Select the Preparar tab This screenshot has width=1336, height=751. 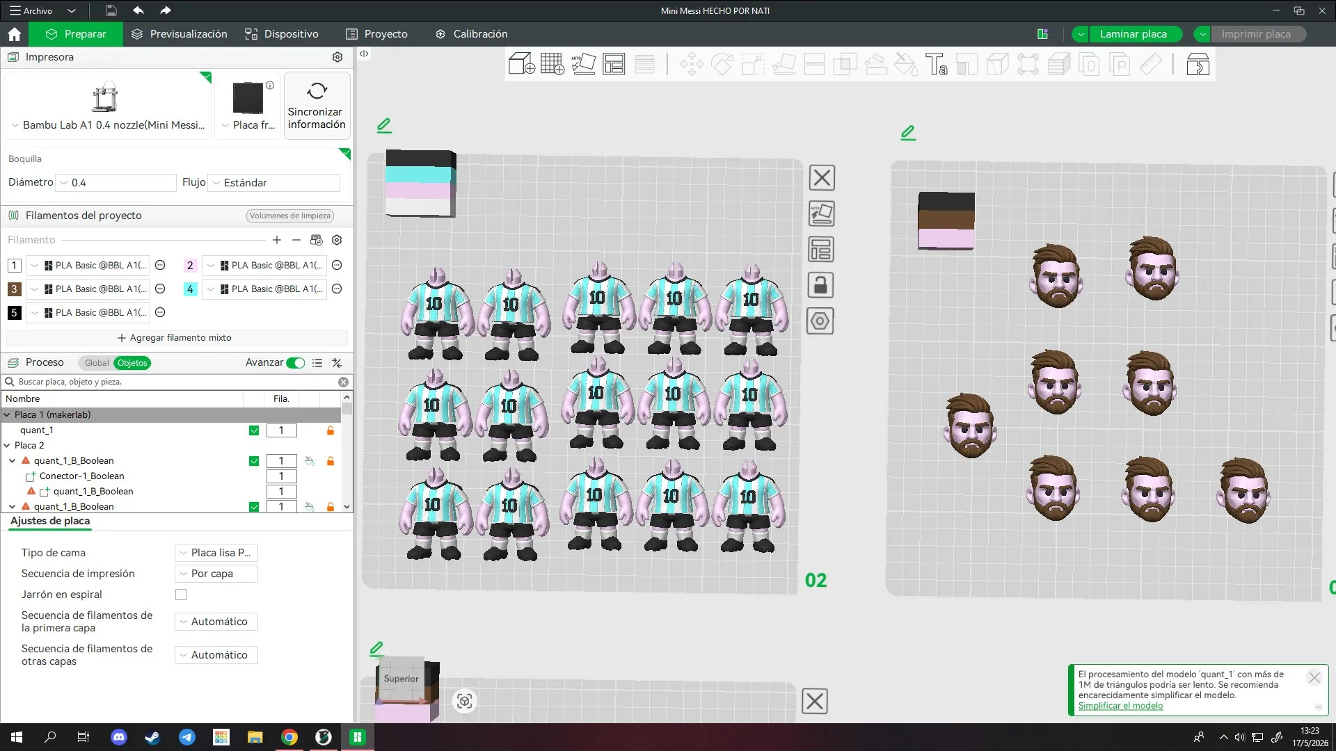[76, 34]
